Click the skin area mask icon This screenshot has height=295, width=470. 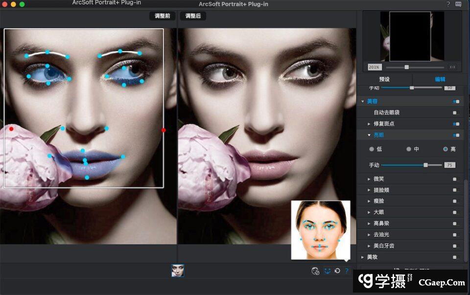(316, 271)
